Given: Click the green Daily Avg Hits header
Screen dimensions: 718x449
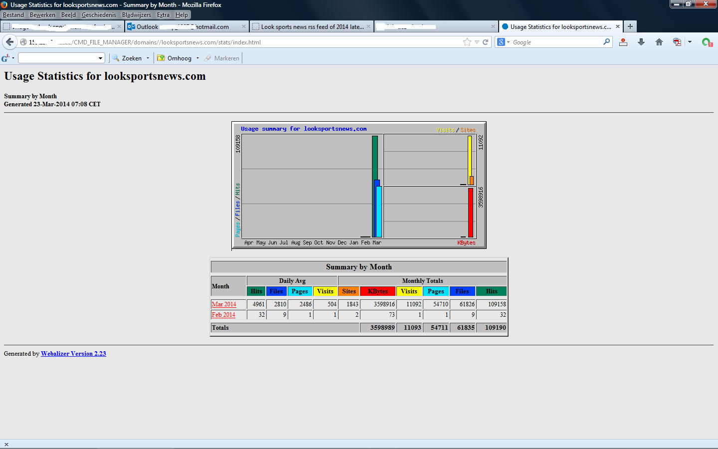Looking at the screenshot, I should point(256,291).
